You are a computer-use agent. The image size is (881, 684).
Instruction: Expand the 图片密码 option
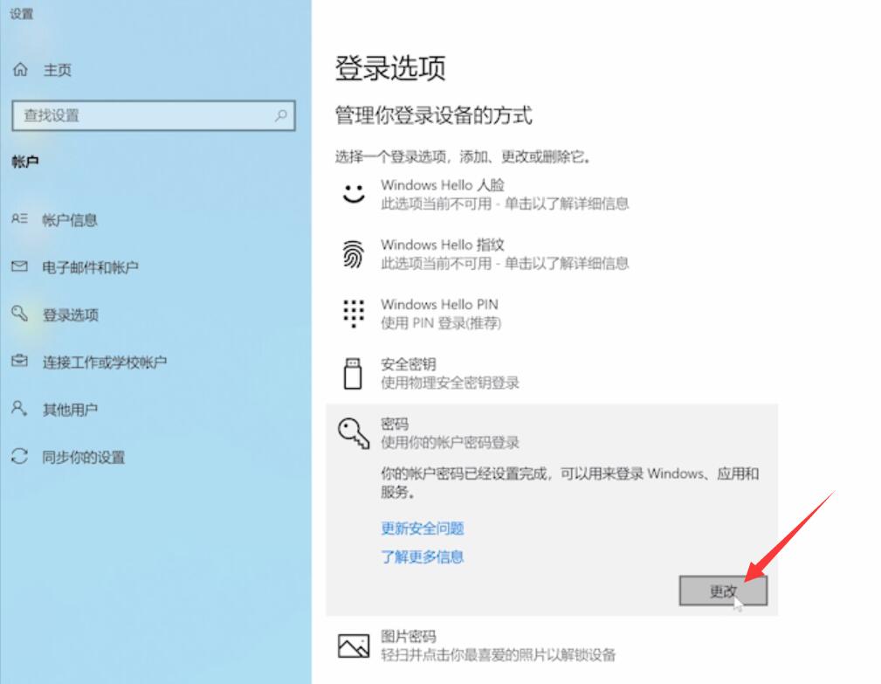point(552,646)
